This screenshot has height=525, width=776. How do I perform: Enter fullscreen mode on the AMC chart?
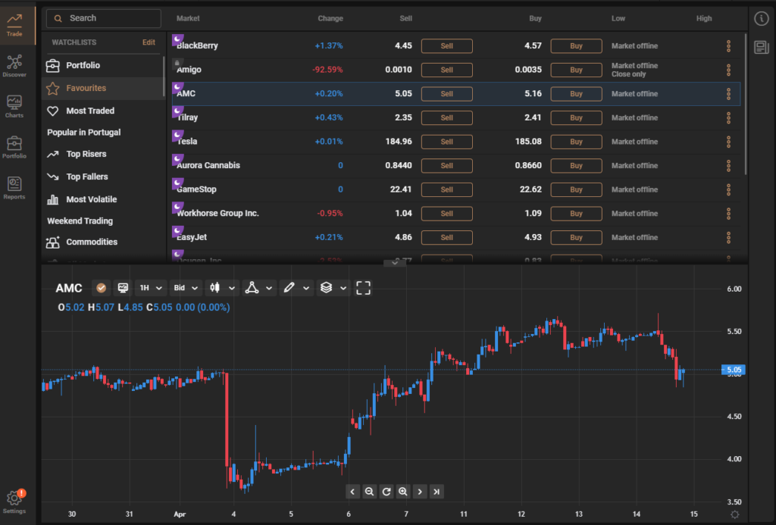click(363, 288)
